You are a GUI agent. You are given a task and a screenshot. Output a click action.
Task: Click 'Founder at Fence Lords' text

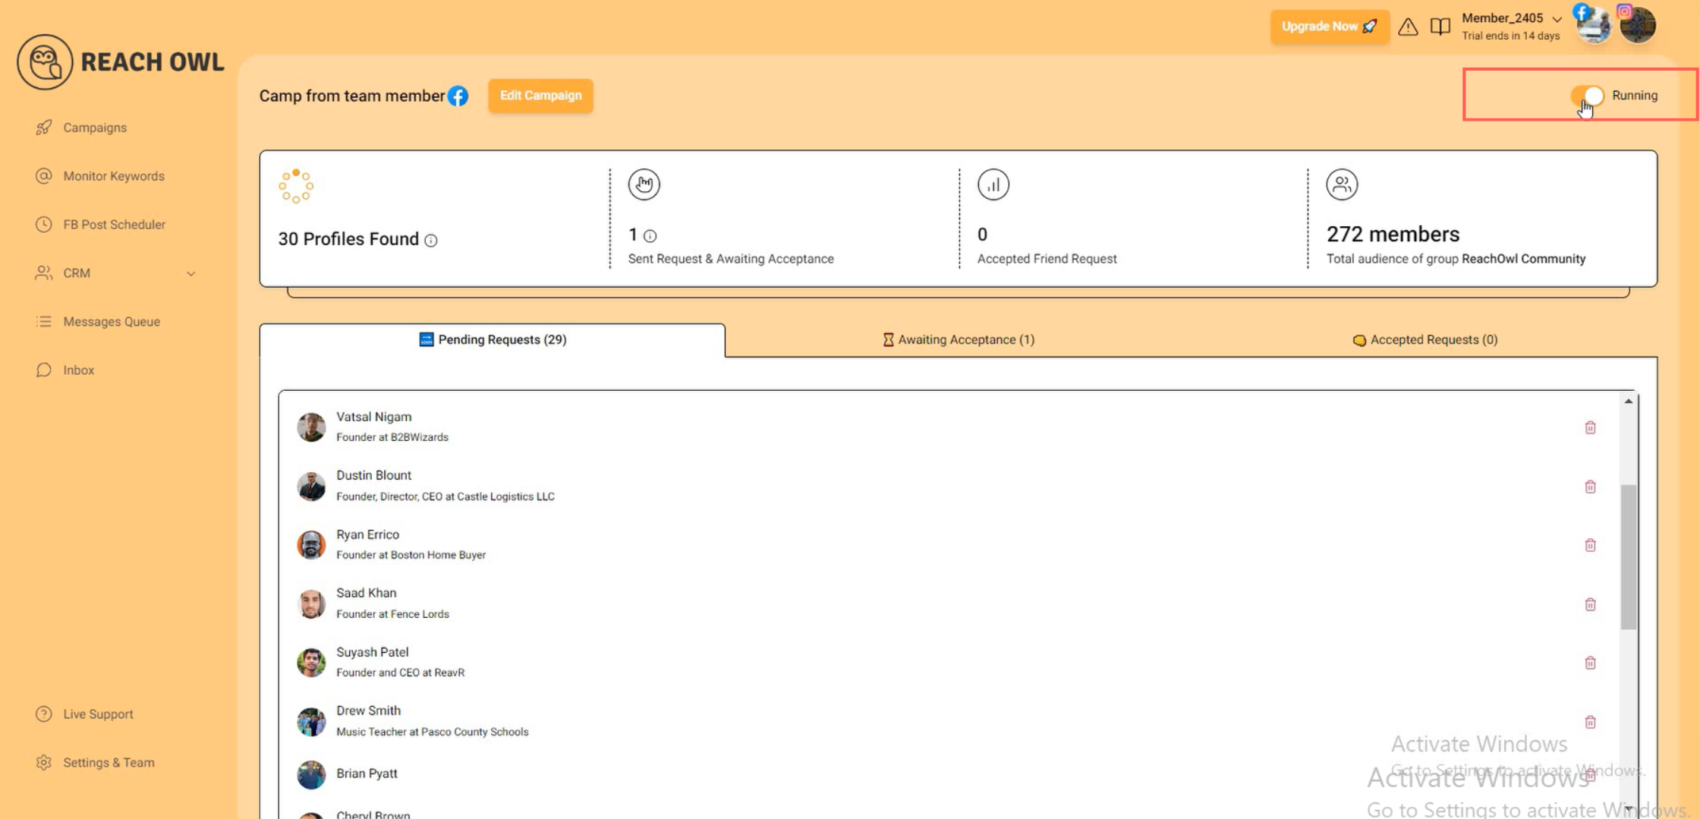pyautogui.click(x=392, y=615)
